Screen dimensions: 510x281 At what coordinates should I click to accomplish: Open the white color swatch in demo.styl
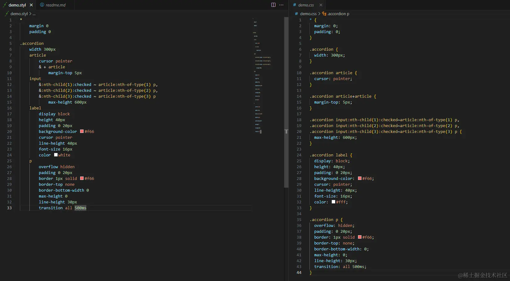(x=56, y=155)
